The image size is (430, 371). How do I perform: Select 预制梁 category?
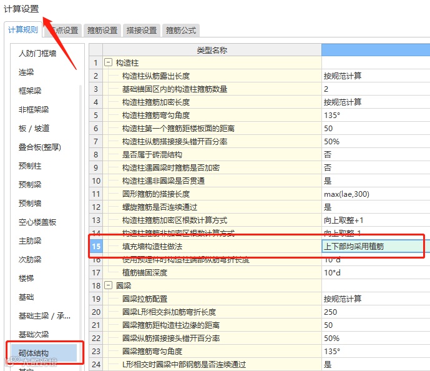pyautogui.click(x=30, y=185)
